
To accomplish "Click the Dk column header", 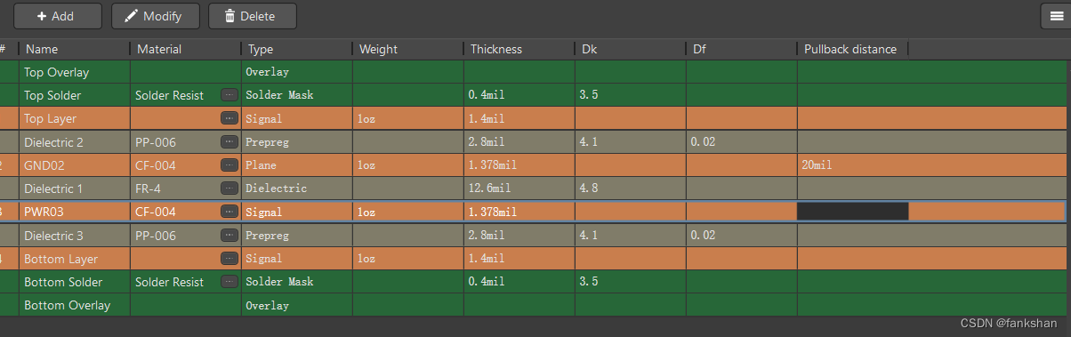I will [x=631, y=49].
